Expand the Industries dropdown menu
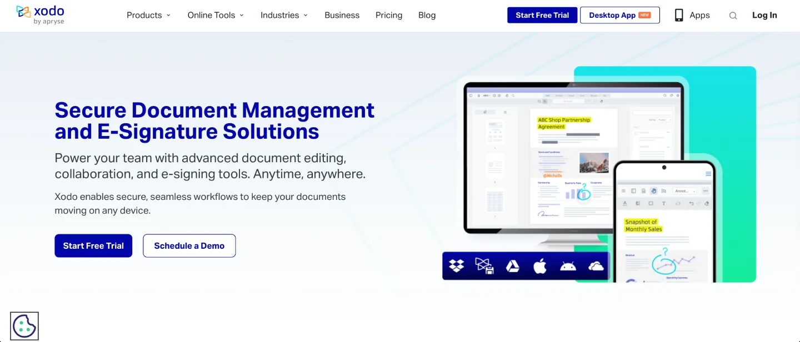Image resolution: width=800 pixels, height=342 pixels. (x=284, y=15)
